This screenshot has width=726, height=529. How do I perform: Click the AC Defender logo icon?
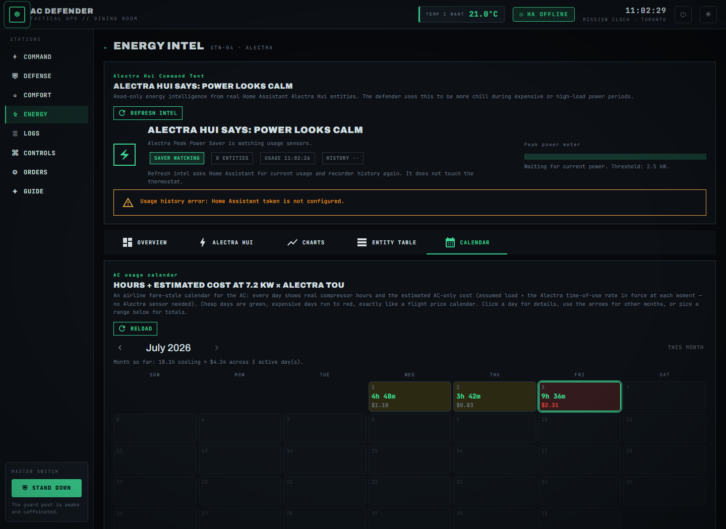pyautogui.click(x=17, y=15)
